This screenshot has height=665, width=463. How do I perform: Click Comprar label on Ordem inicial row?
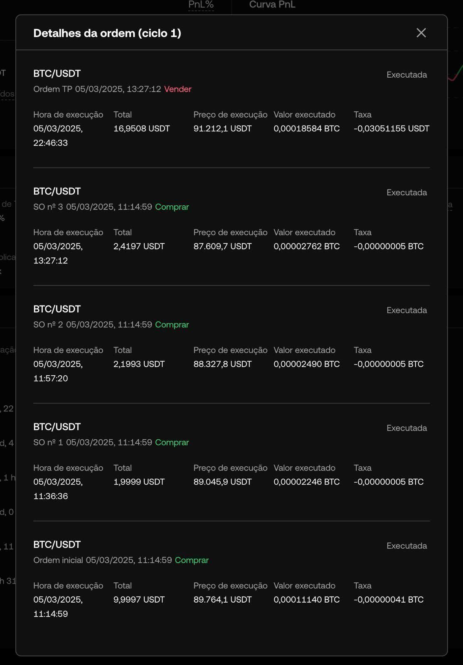[192, 560]
